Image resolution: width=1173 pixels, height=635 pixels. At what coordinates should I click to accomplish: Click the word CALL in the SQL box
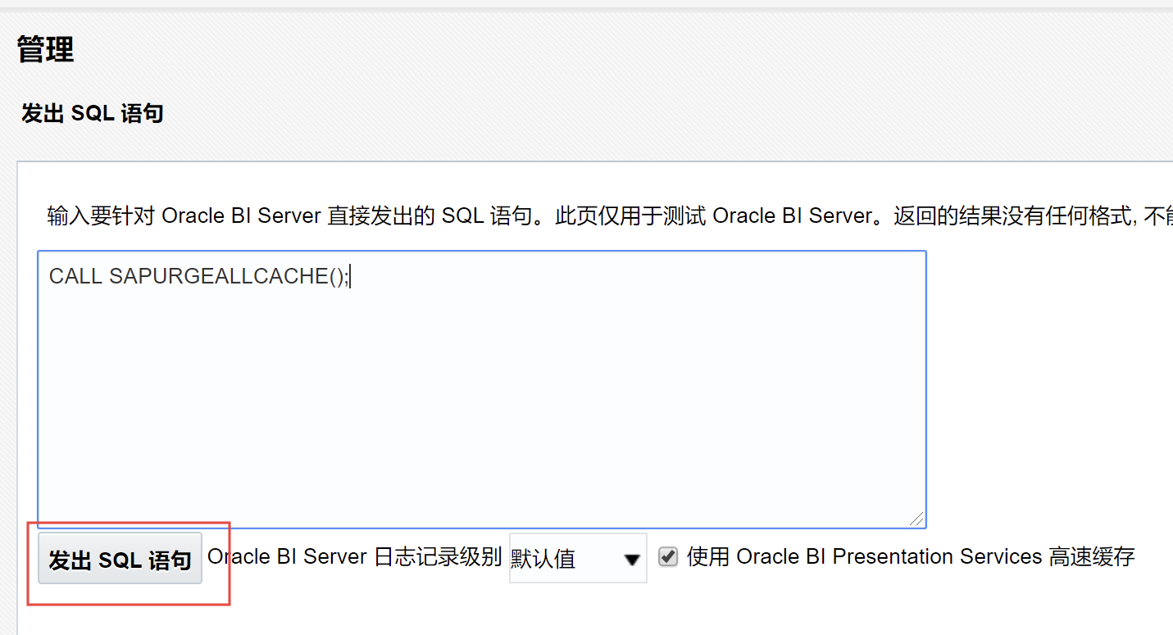tap(75, 277)
